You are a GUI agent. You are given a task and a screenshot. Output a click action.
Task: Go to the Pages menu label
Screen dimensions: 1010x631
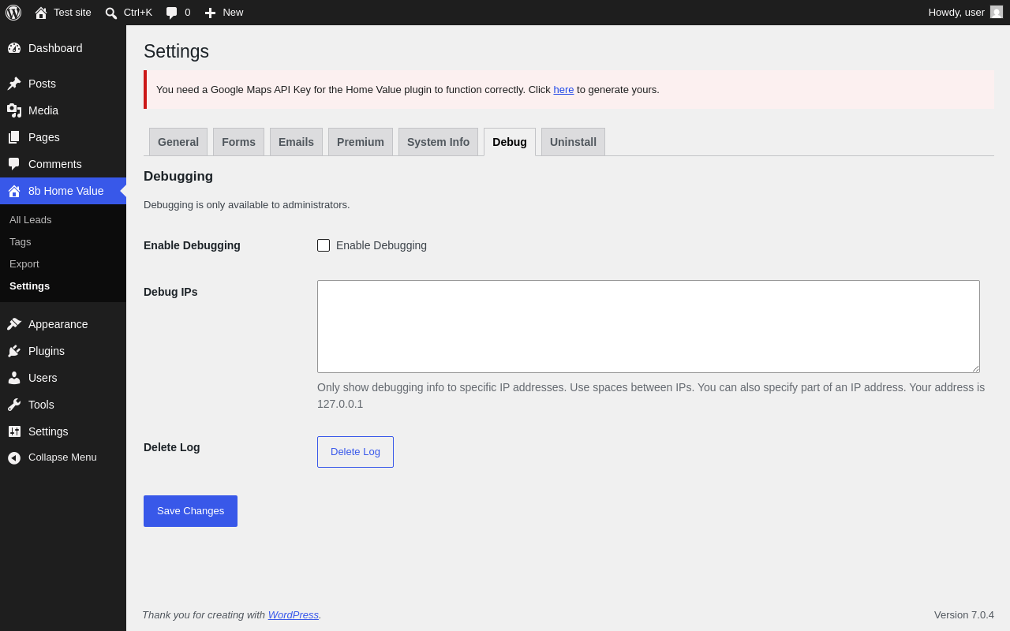[44, 137]
